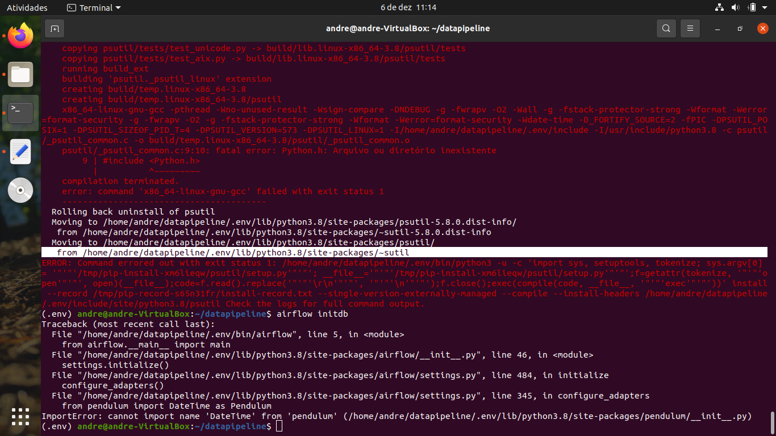The height and width of the screenshot is (436, 776).
Task: Click 'settings.initialize()' line
Action: point(115,365)
